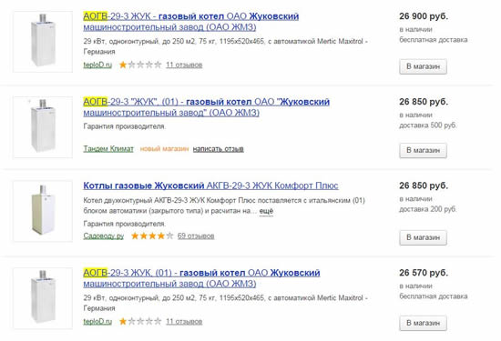The width and height of the screenshot is (501, 341).
Task: Open the 26 570 руб. АОГВ-29-3 ЖУК, (01) listing title
Action: point(201,278)
